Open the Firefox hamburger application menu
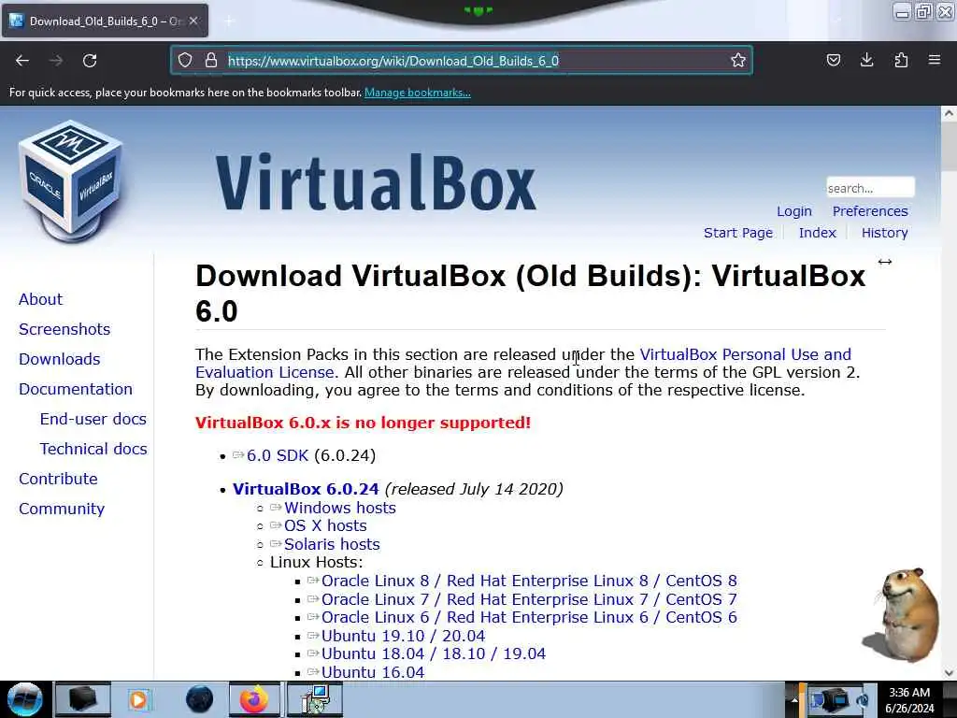This screenshot has height=718, width=957. coord(935,60)
